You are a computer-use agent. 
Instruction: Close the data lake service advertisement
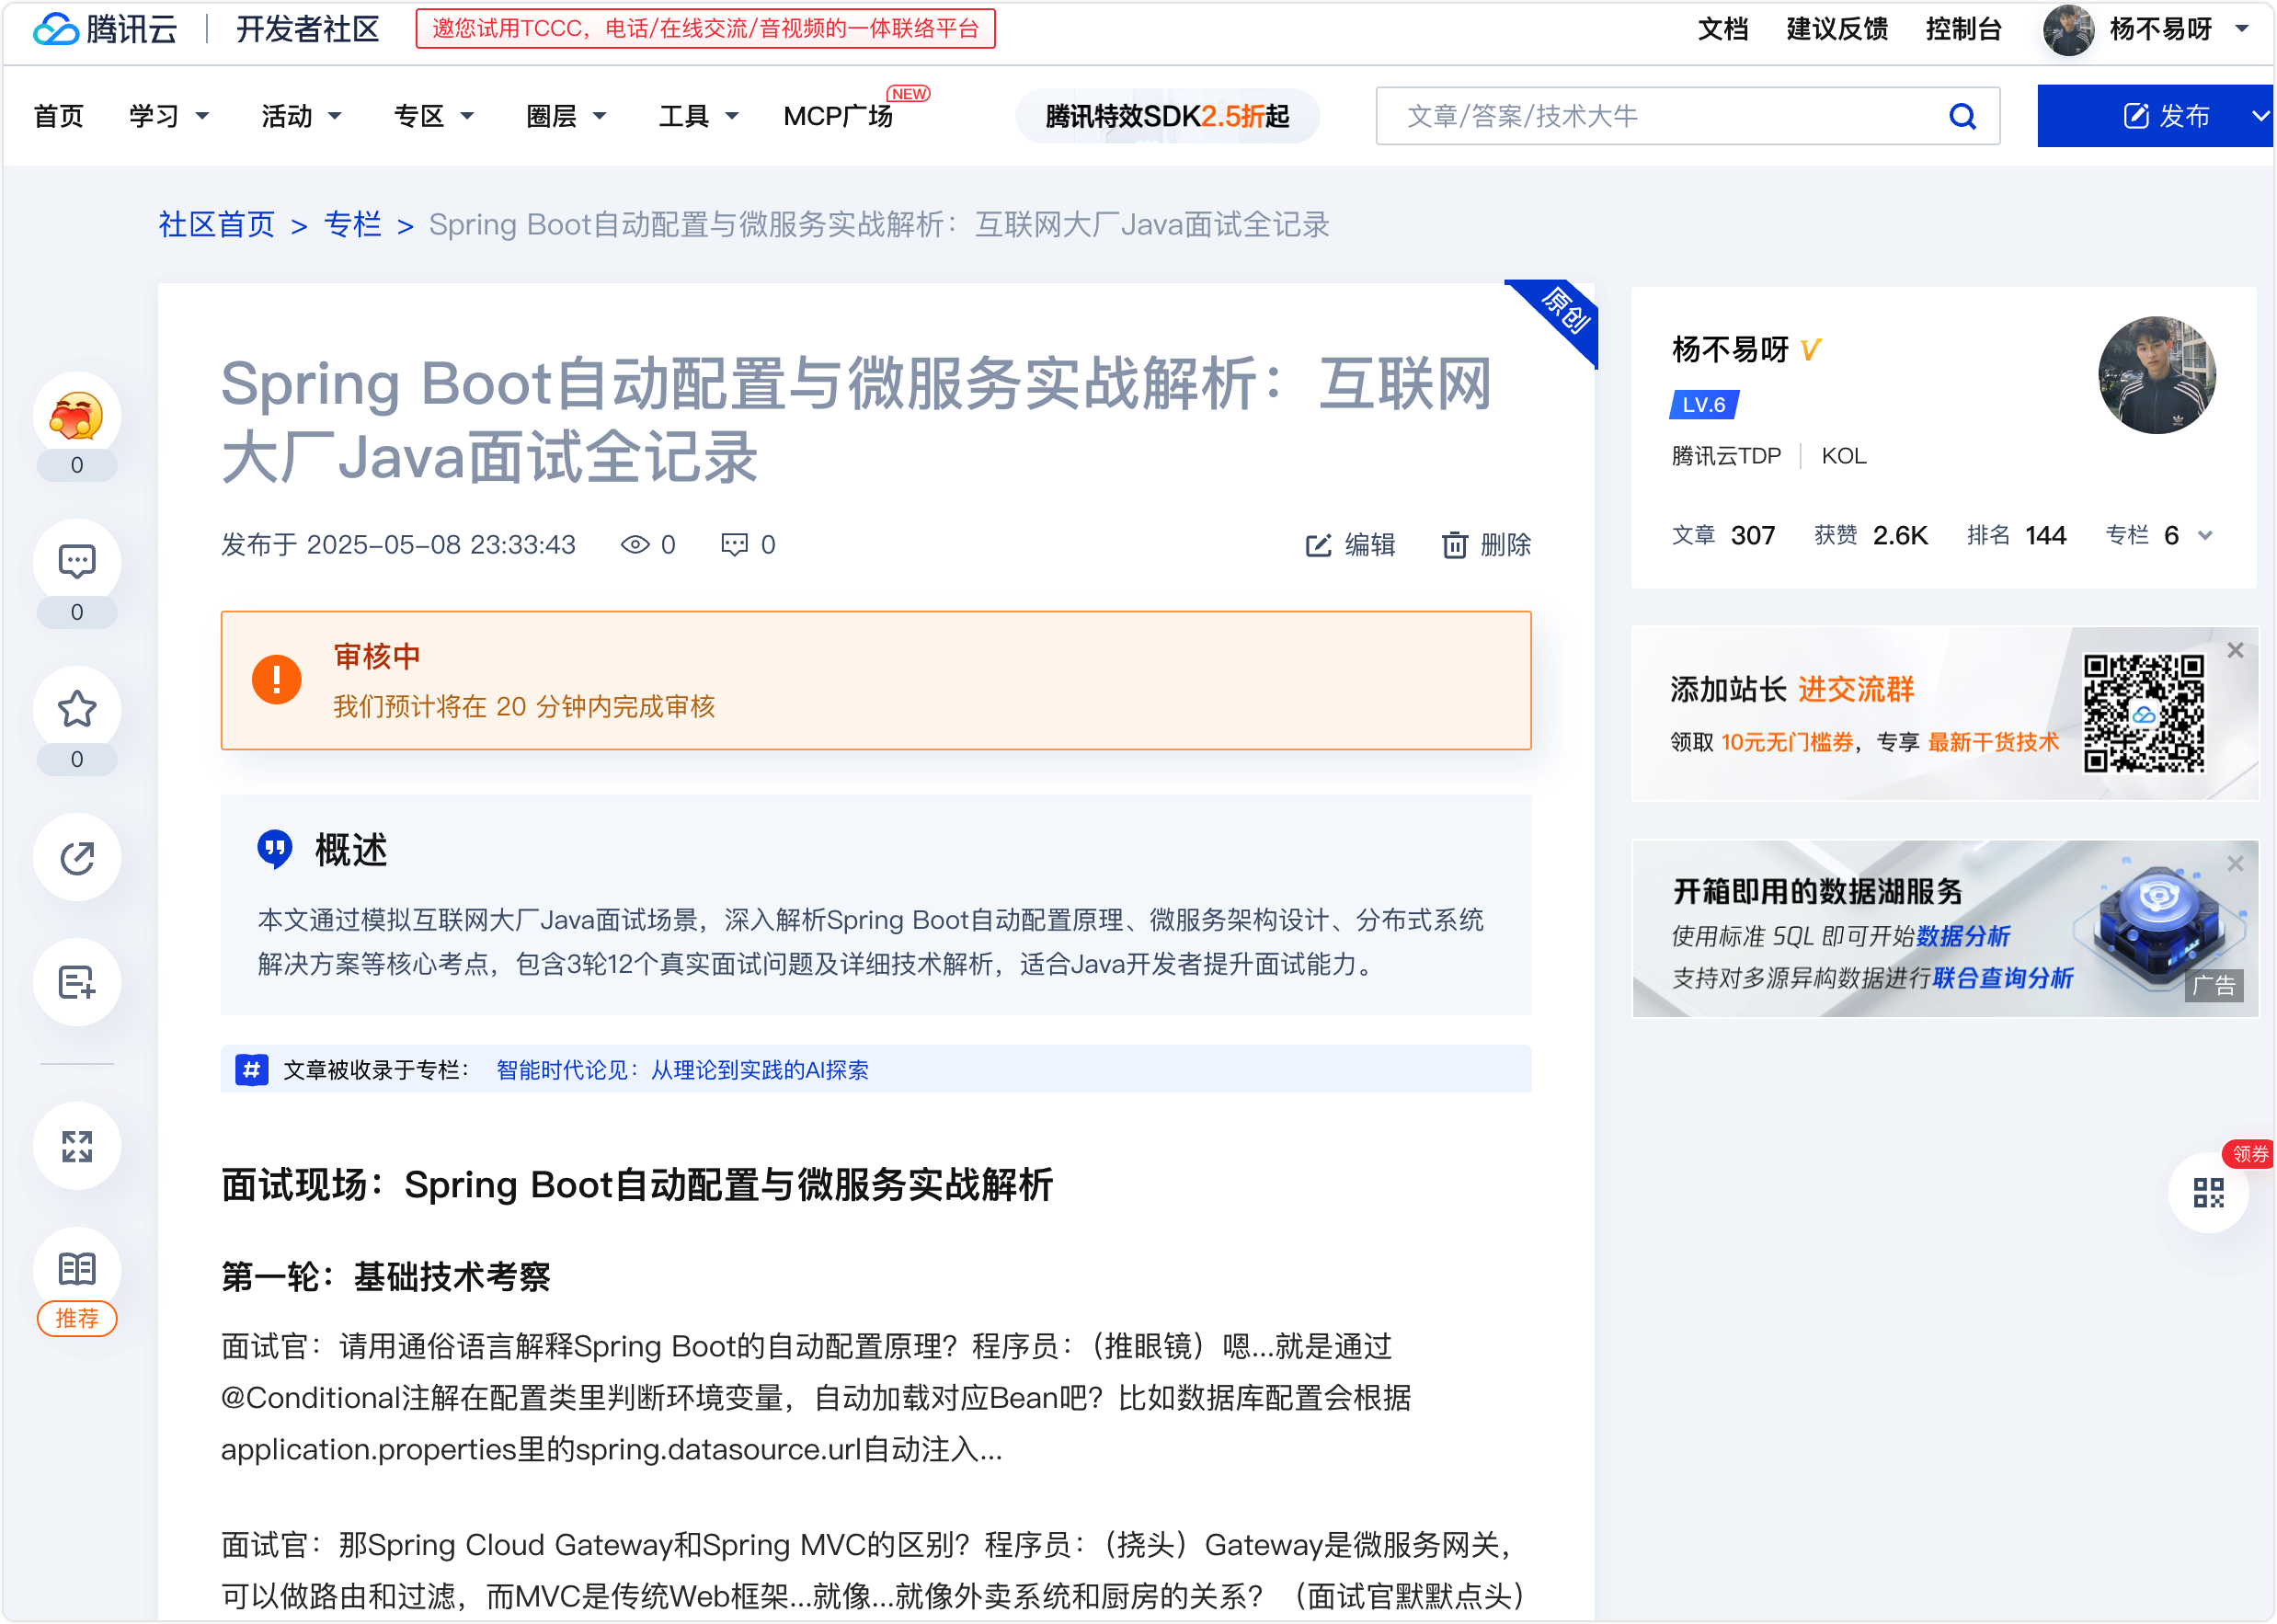pos(2236,863)
